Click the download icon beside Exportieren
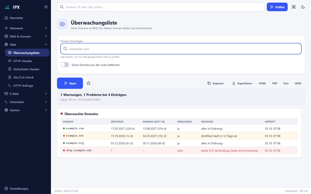 point(234,83)
